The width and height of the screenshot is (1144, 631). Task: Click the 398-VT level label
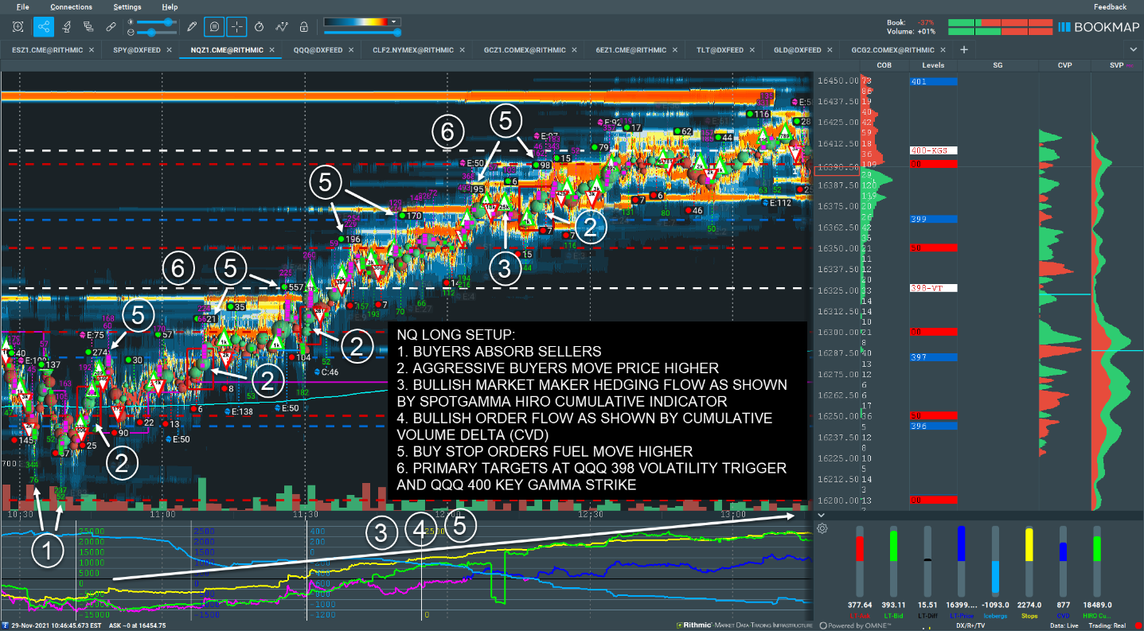pos(933,288)
